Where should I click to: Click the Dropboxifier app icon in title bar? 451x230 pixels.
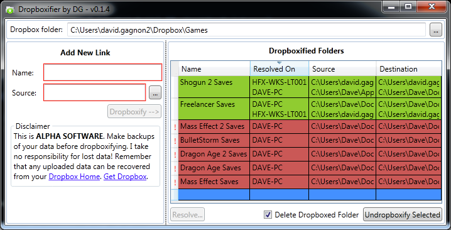point(10,9)
